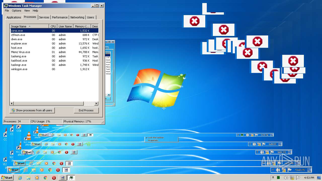This screenshot has height=181, width=322.
Task: Click the horizontal scrollbar thumb in process list
Action: tap(48, 104)
